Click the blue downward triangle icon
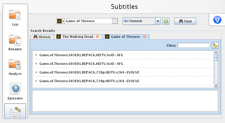The width and height of the screenshot is (225, 123). click(x=217, y=20)
